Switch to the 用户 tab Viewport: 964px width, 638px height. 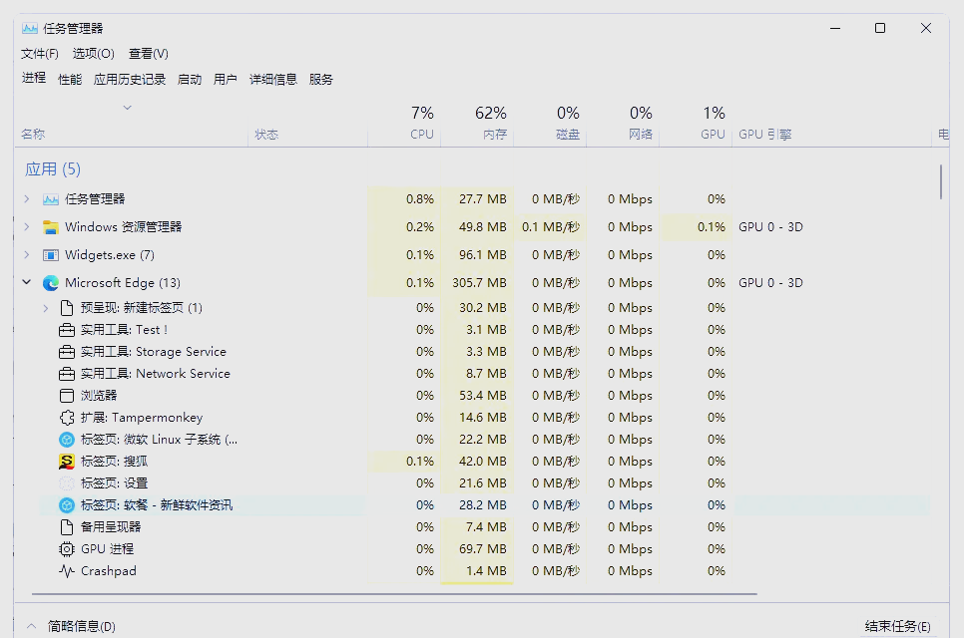pyautogui.click(x=225, y=79)
